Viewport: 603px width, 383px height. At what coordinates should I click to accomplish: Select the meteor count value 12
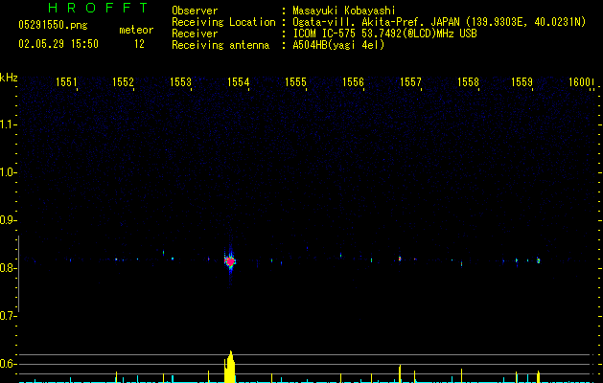pyautogui.click(x=139, y=44)
